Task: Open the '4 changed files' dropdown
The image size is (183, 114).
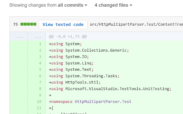Action: tap(114, 5)
